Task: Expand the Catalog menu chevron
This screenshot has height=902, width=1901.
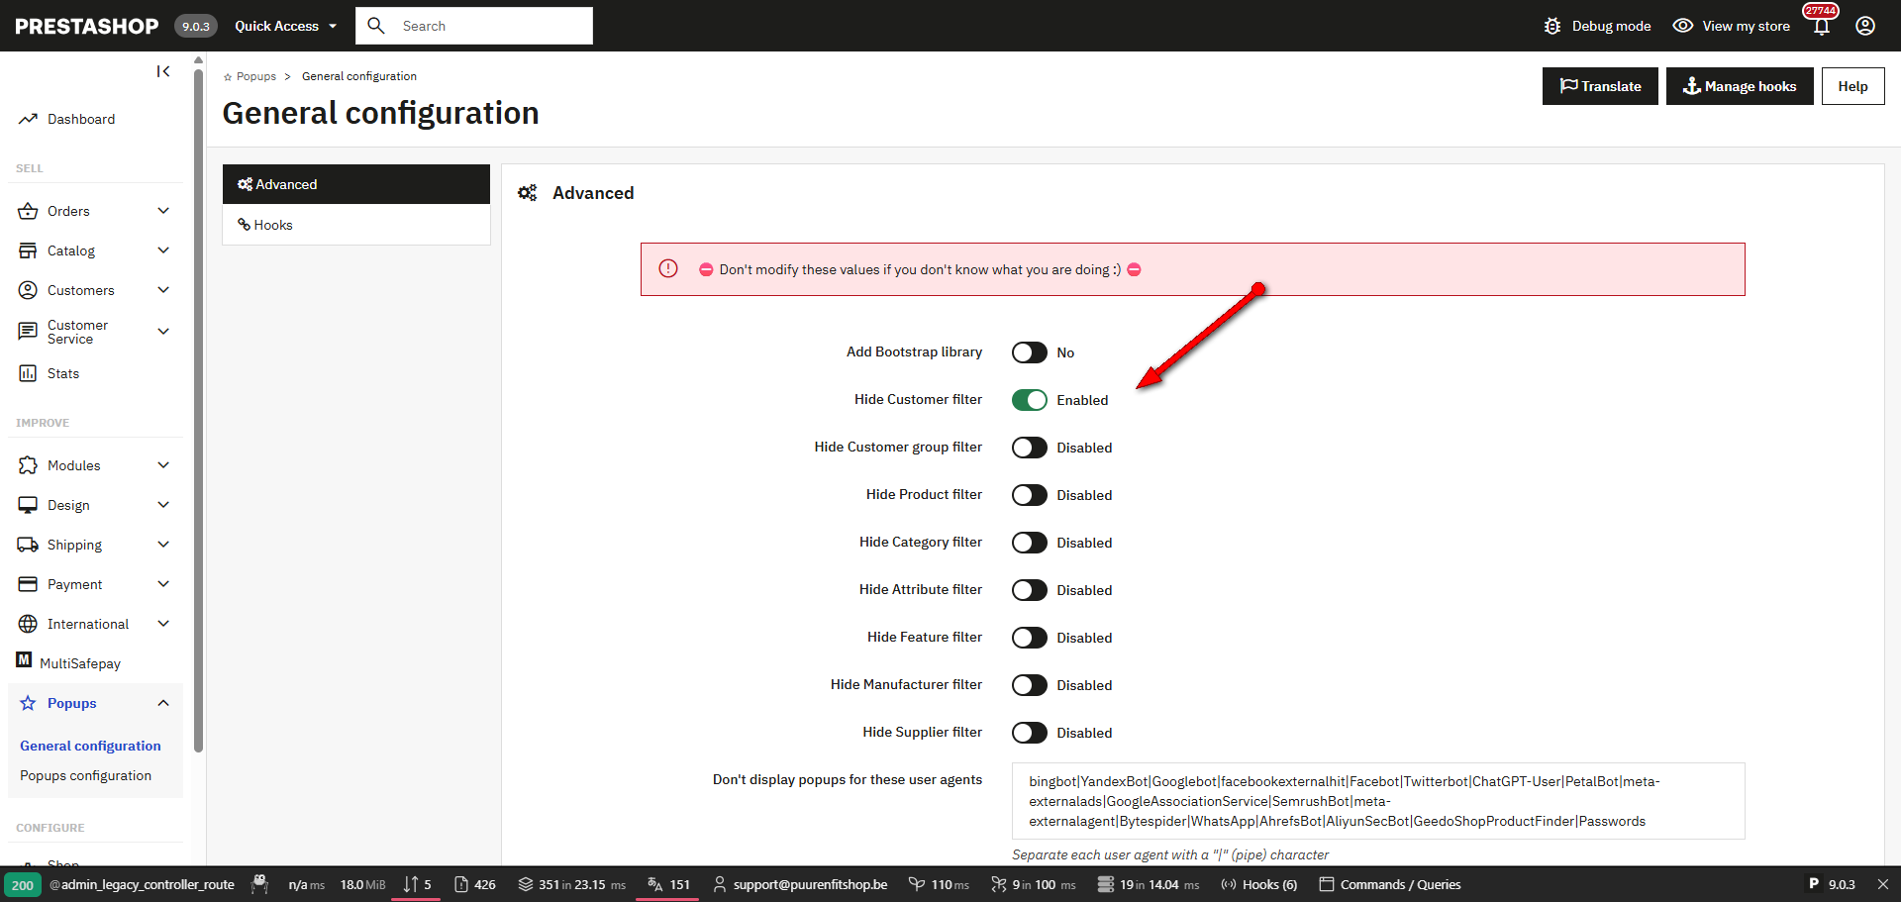Action: click(163, 251)
